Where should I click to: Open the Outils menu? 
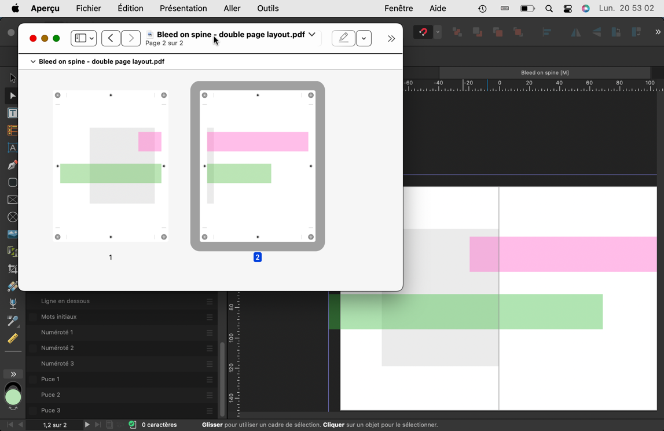pos(267,9)
